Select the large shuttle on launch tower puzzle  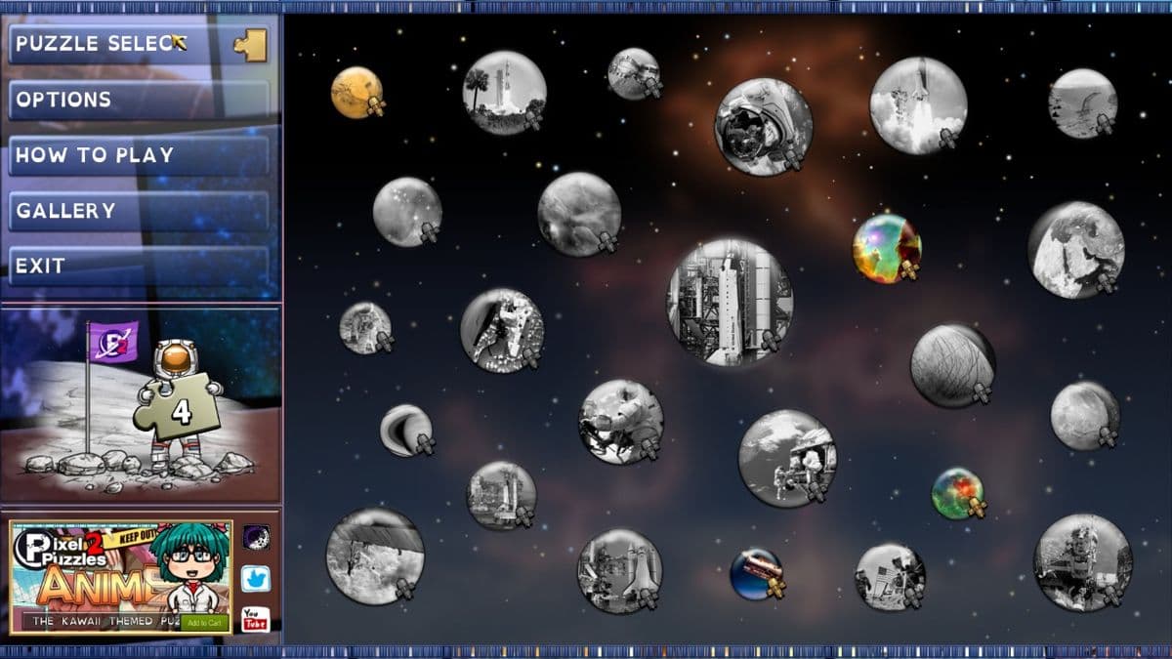(730, 302)
